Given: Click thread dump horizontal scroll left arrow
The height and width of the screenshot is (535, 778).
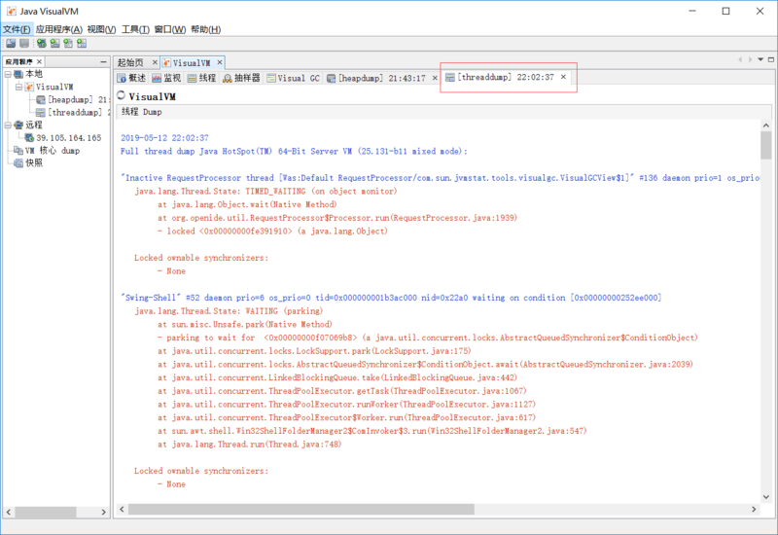Looking at the screenshot, I should tap(123, 509).
